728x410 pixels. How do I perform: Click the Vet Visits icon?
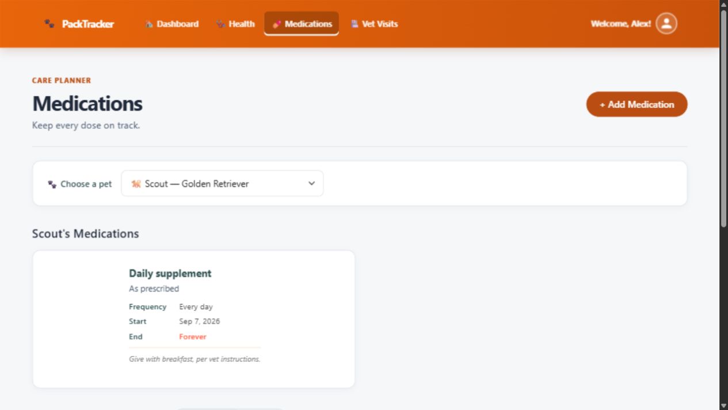[355, 24]
